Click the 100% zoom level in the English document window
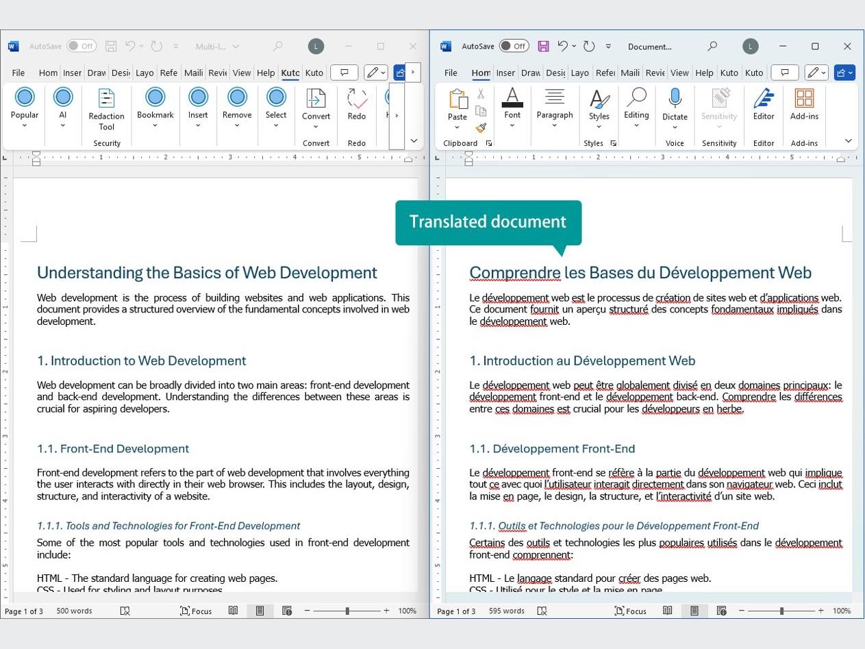865x649 pixels. [x=408, y=611]
